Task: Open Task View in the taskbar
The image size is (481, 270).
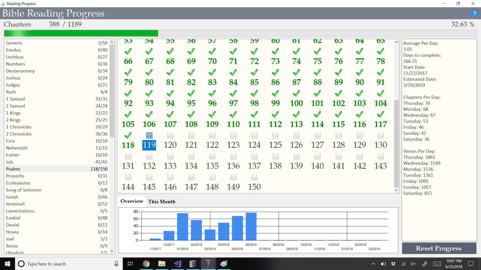Action: tap(131, 264)
